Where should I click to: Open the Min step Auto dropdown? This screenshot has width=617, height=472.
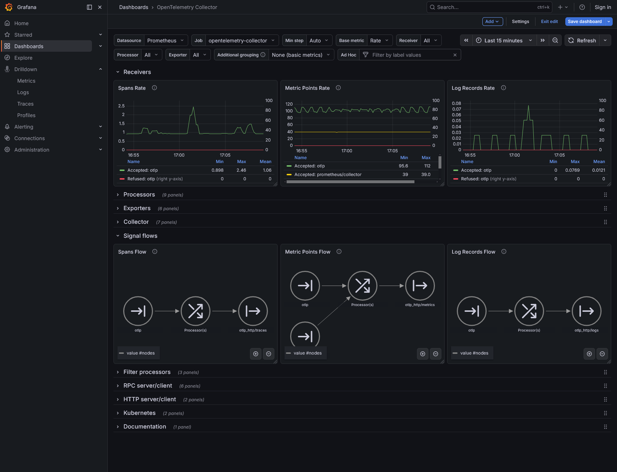point(319,40)
